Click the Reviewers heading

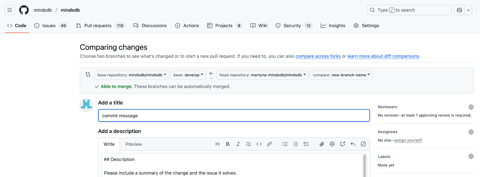pyautogui.click(x=387, y=107)
